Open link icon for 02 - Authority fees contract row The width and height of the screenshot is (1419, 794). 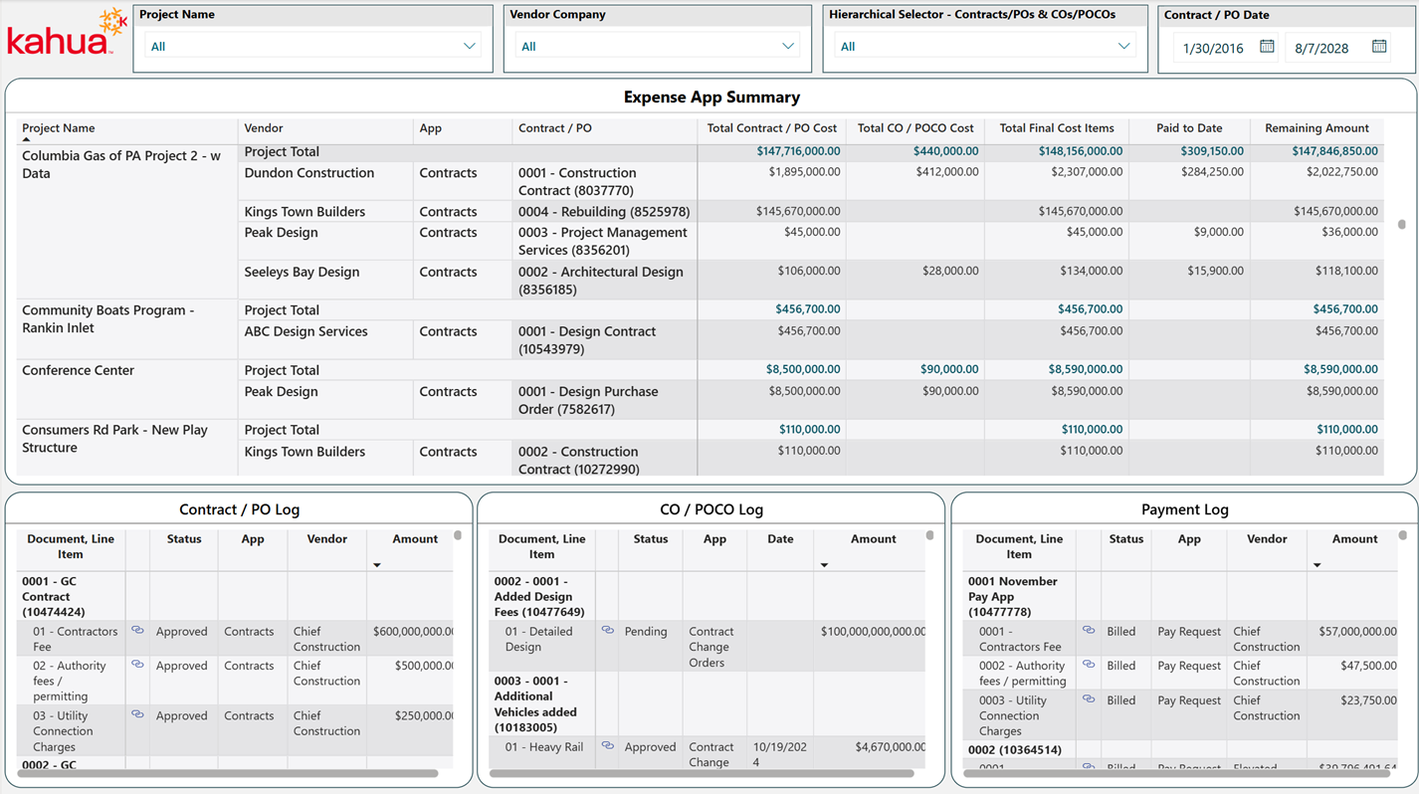click(x=137, y=665)
